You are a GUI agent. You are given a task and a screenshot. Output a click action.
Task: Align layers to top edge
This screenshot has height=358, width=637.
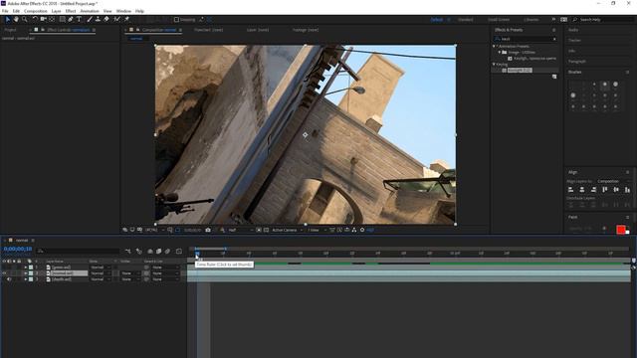coord(605,190)
